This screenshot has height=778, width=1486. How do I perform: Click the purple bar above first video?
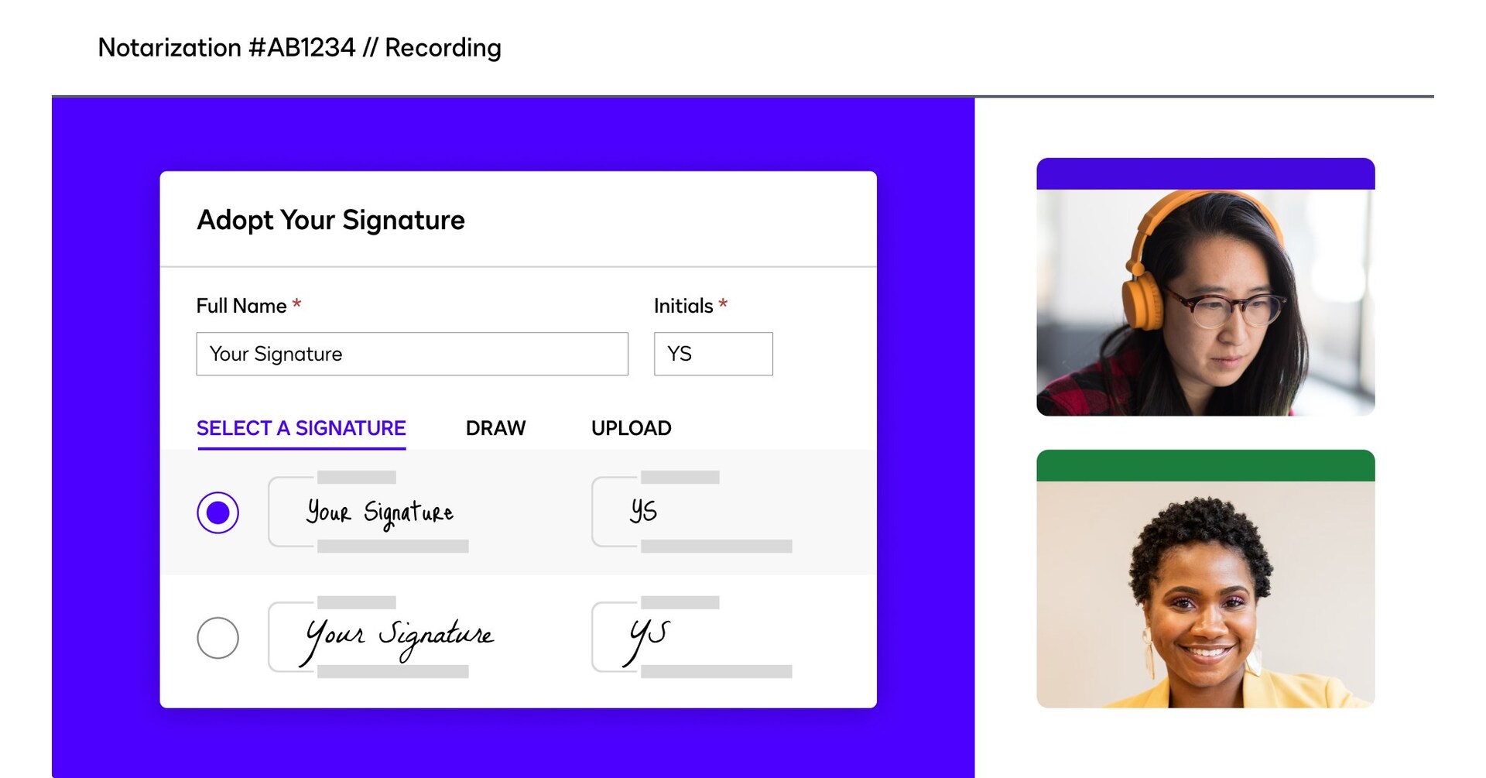pyautogui.click(x=1205, y=174)
